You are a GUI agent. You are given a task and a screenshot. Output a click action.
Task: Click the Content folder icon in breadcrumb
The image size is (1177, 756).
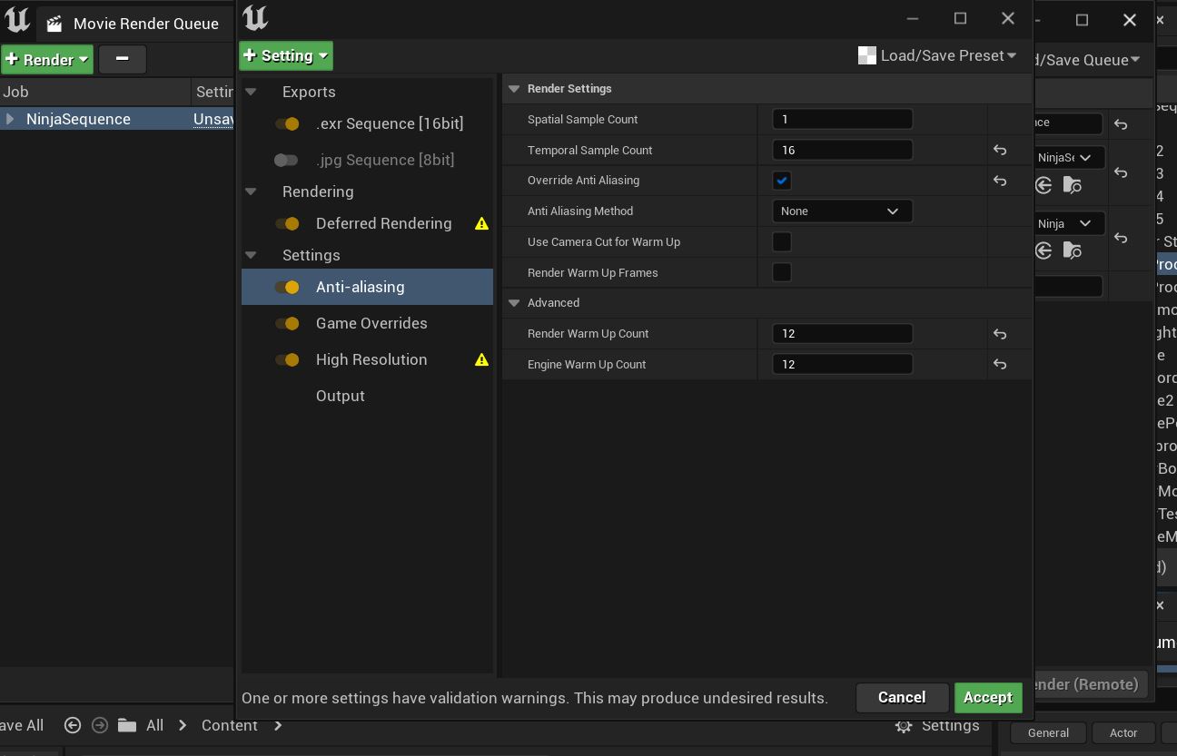127,725
